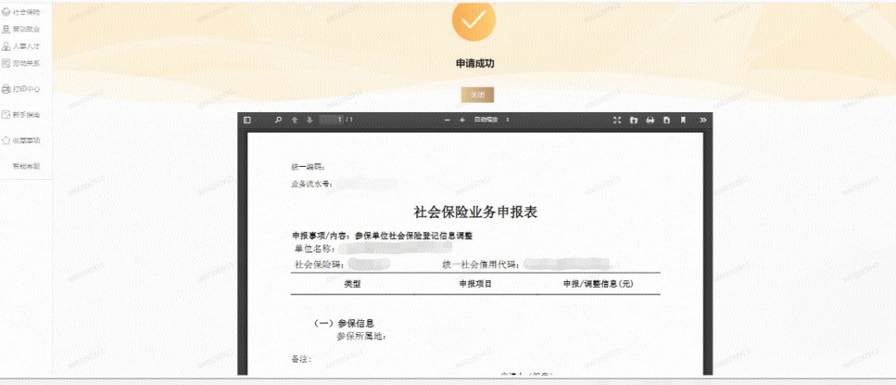This screenshot has height=385, width=896.
Task: Click the （一）参保信息 section text
Action: click(x=343, y=324)
